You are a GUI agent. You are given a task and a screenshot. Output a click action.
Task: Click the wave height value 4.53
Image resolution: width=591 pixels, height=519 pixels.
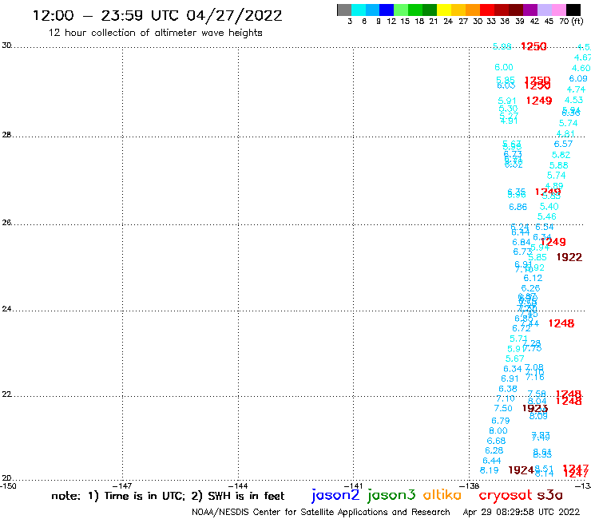pos(573,100)
